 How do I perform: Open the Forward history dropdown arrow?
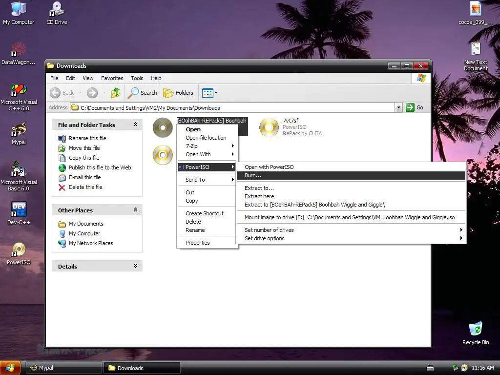[104, 93]
